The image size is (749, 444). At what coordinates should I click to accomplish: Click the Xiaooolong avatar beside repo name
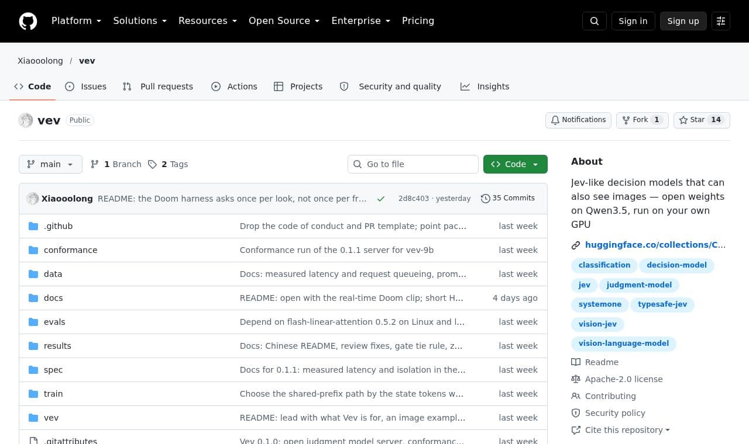click(26, 120)
